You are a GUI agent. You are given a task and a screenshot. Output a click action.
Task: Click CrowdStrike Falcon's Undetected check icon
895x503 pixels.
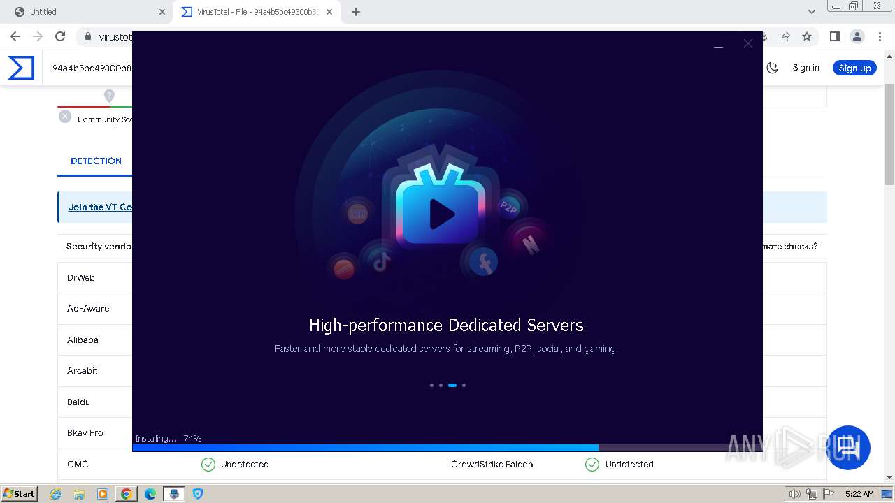[592, 464]
